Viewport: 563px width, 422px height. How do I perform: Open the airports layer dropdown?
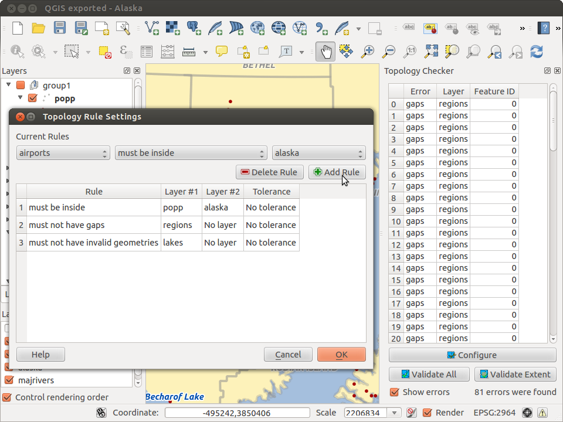coord(63,153)
